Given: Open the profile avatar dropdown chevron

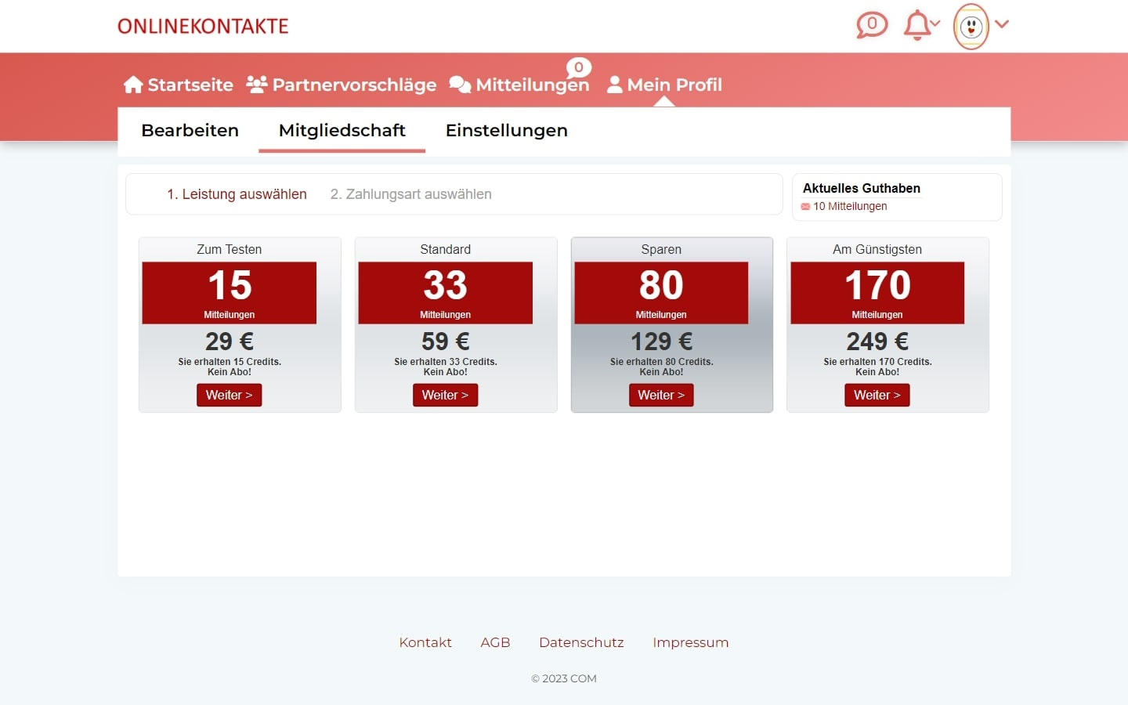Looking at the screenshot, I should click(x=1001, y=26).
